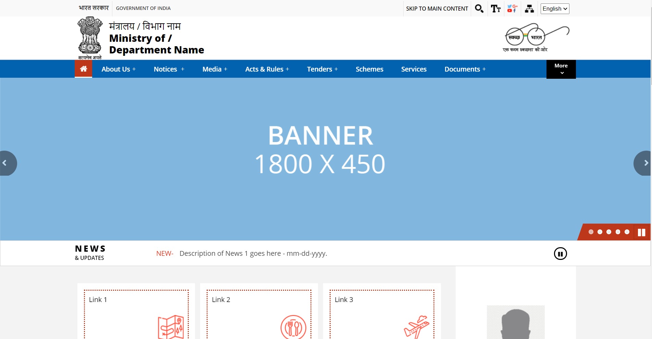Click the national emblem logo

[90, 38]
